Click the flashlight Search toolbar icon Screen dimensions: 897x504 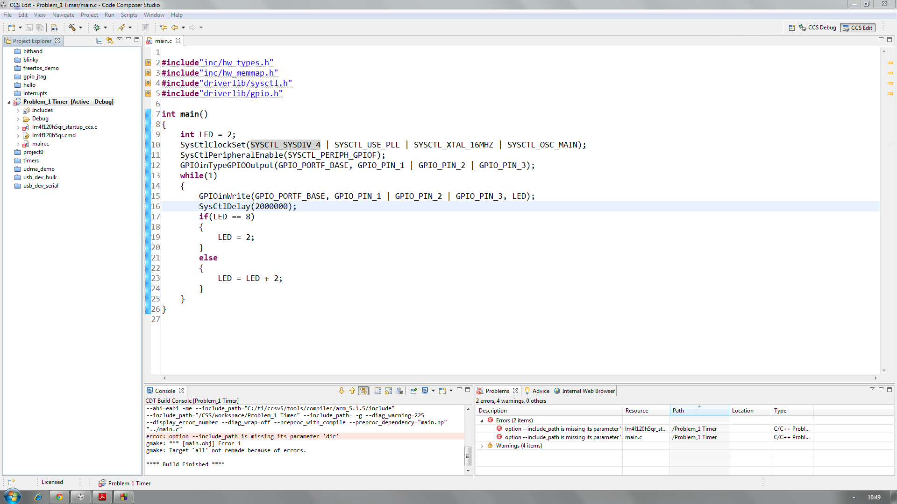[121, 28]
